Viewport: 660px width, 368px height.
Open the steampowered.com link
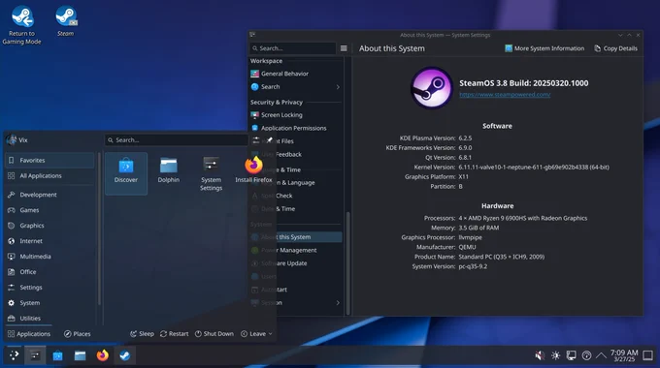coord(505,95)
